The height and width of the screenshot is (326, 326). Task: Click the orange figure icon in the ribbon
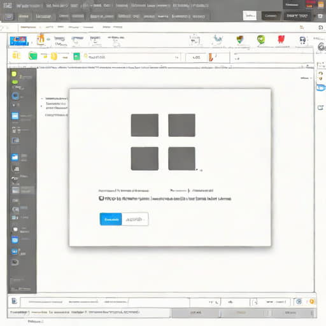(41, 39)
